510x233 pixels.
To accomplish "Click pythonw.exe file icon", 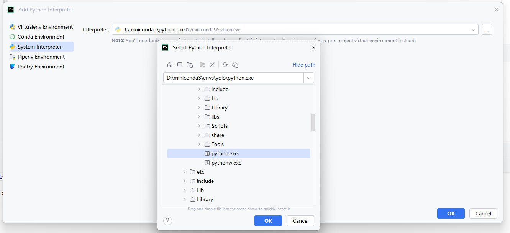I will point(207,163).
